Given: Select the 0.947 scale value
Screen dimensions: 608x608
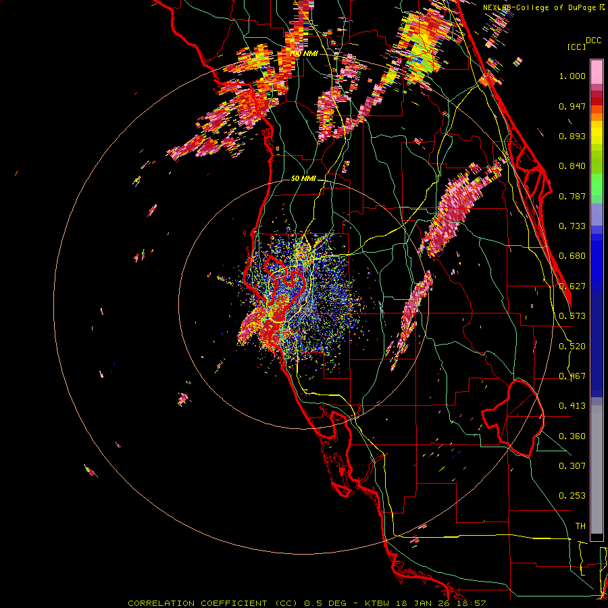Looking at the screenshot, I should pyautogui.click(x=572, y=106).
